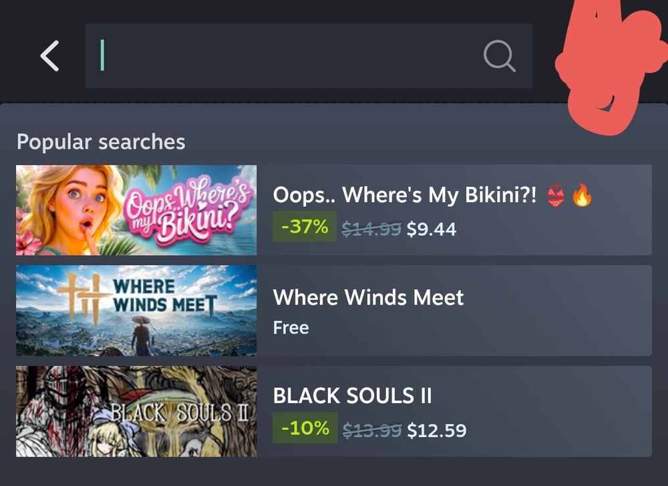
Task: Open the Where Winds Meet banner image
Action: coord(136,310)
